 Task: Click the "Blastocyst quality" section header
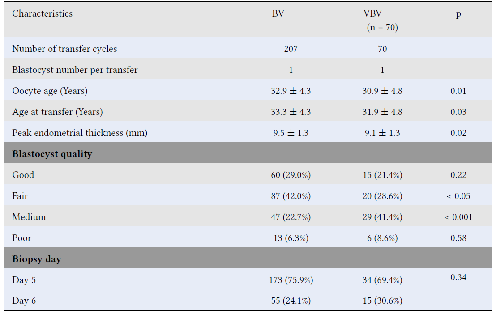[x=52, y=154]
